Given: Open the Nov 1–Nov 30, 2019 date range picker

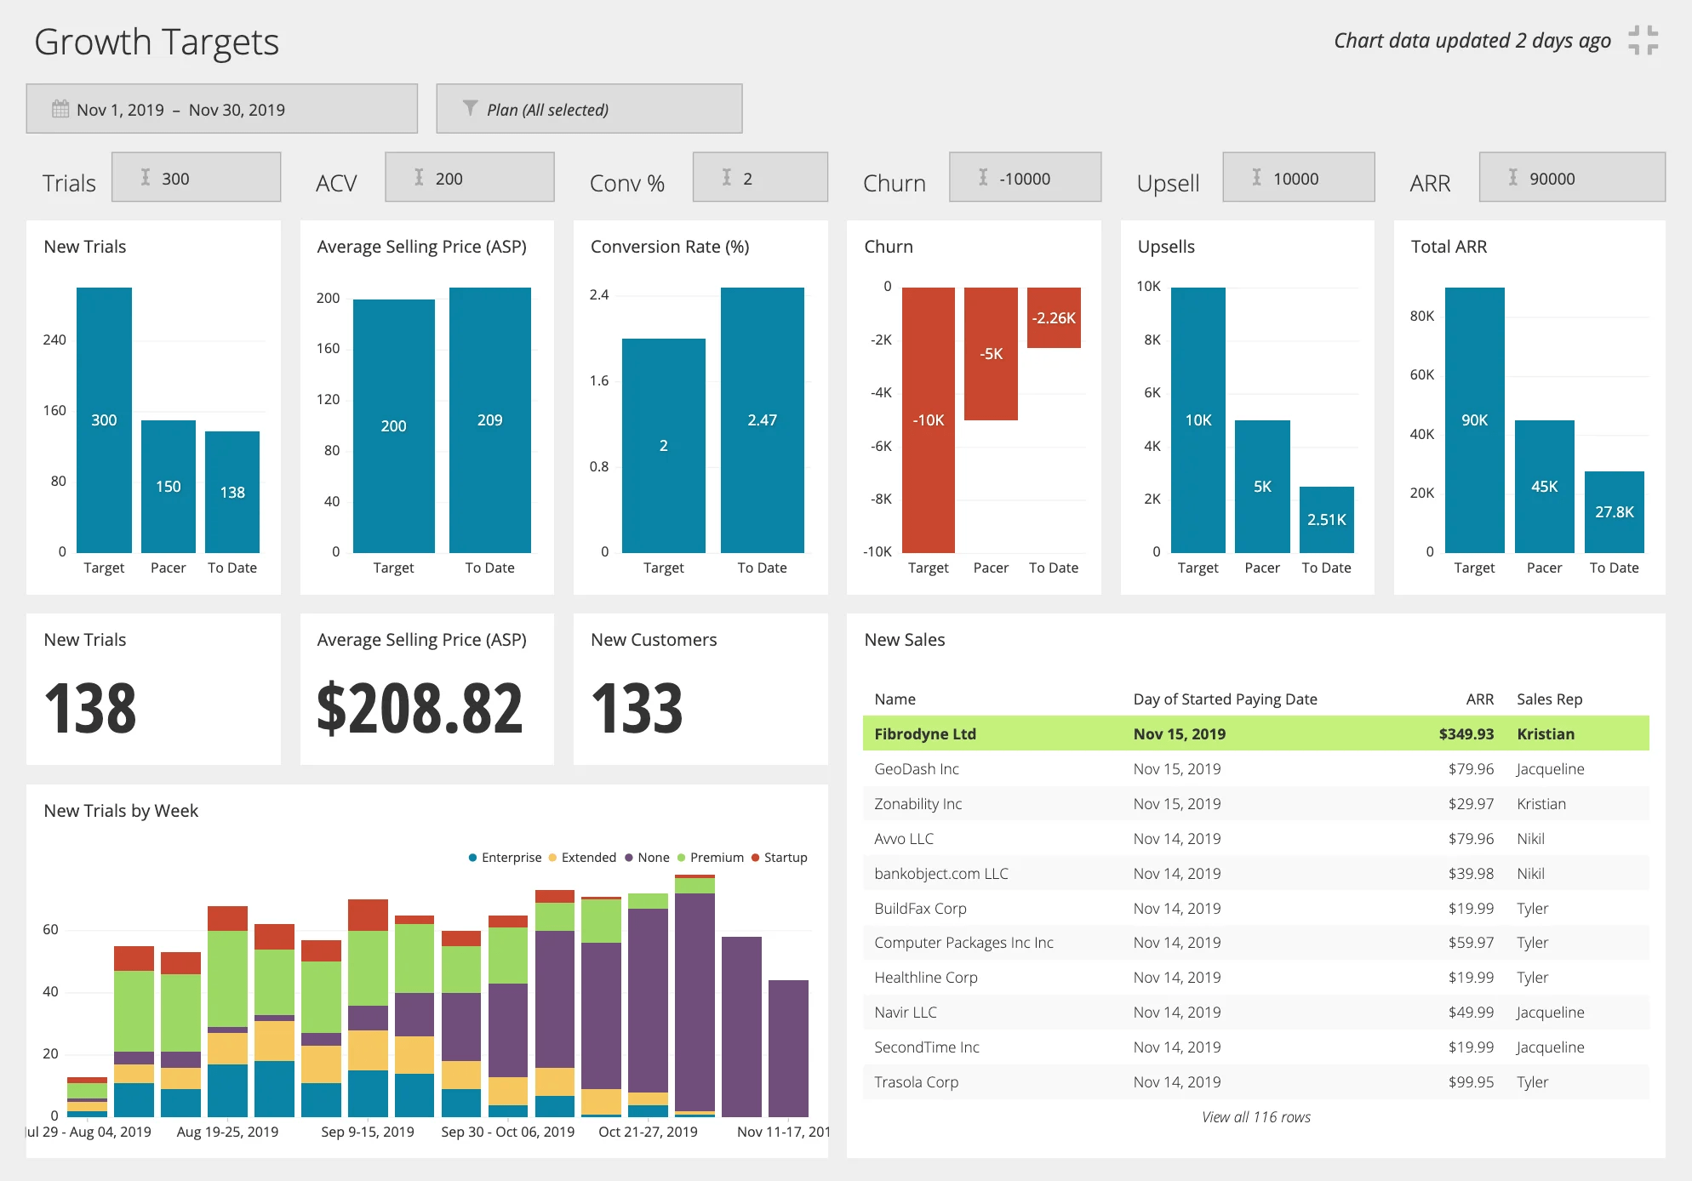Looking at the screenshot, I should point(221,109).
